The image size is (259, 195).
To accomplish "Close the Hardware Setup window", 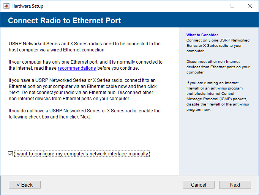I will [250, 6].
